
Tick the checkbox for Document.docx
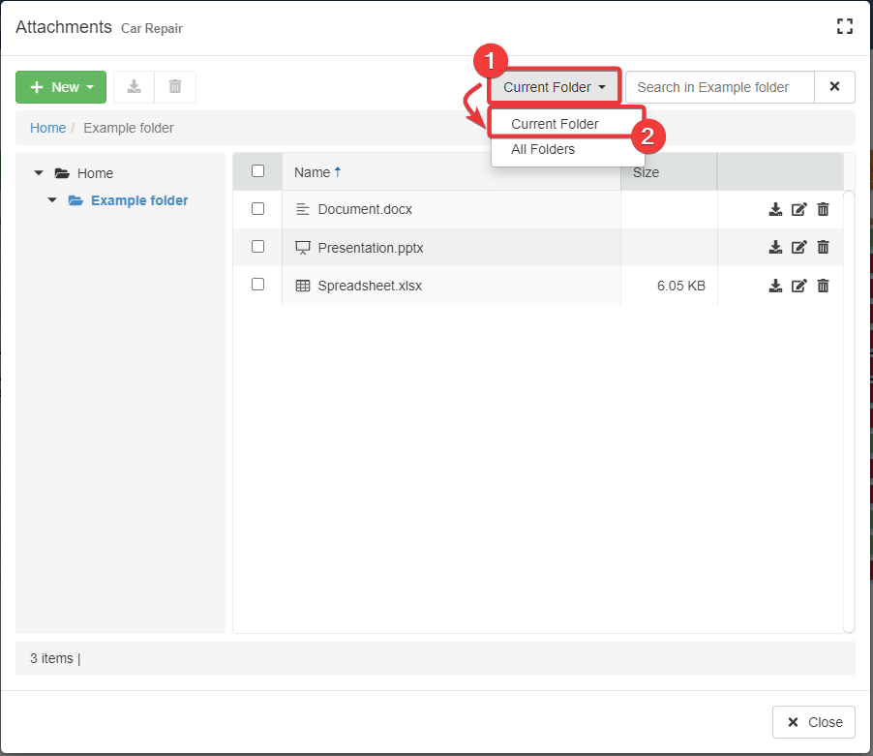[257, 208]
